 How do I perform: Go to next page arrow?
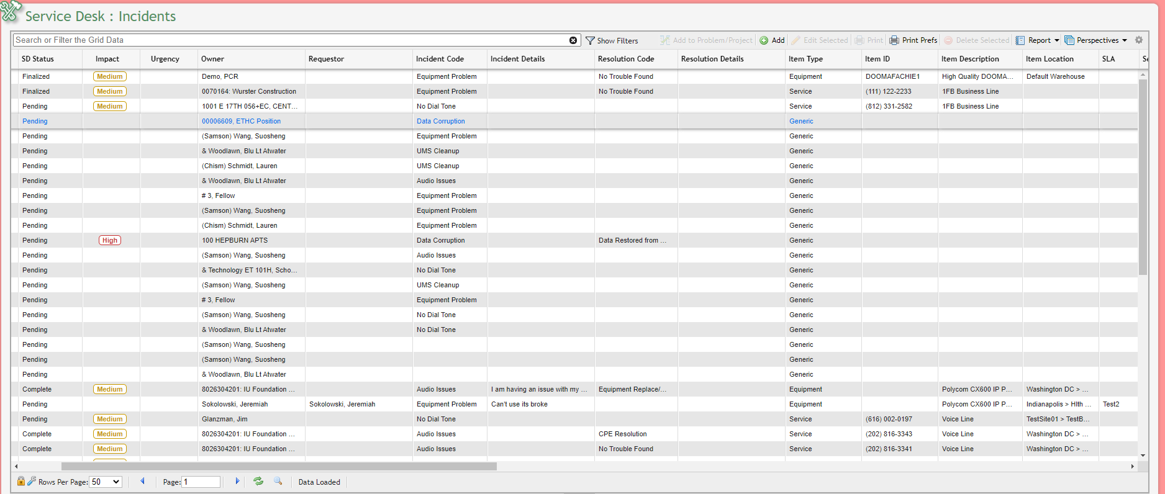point(237,481)
